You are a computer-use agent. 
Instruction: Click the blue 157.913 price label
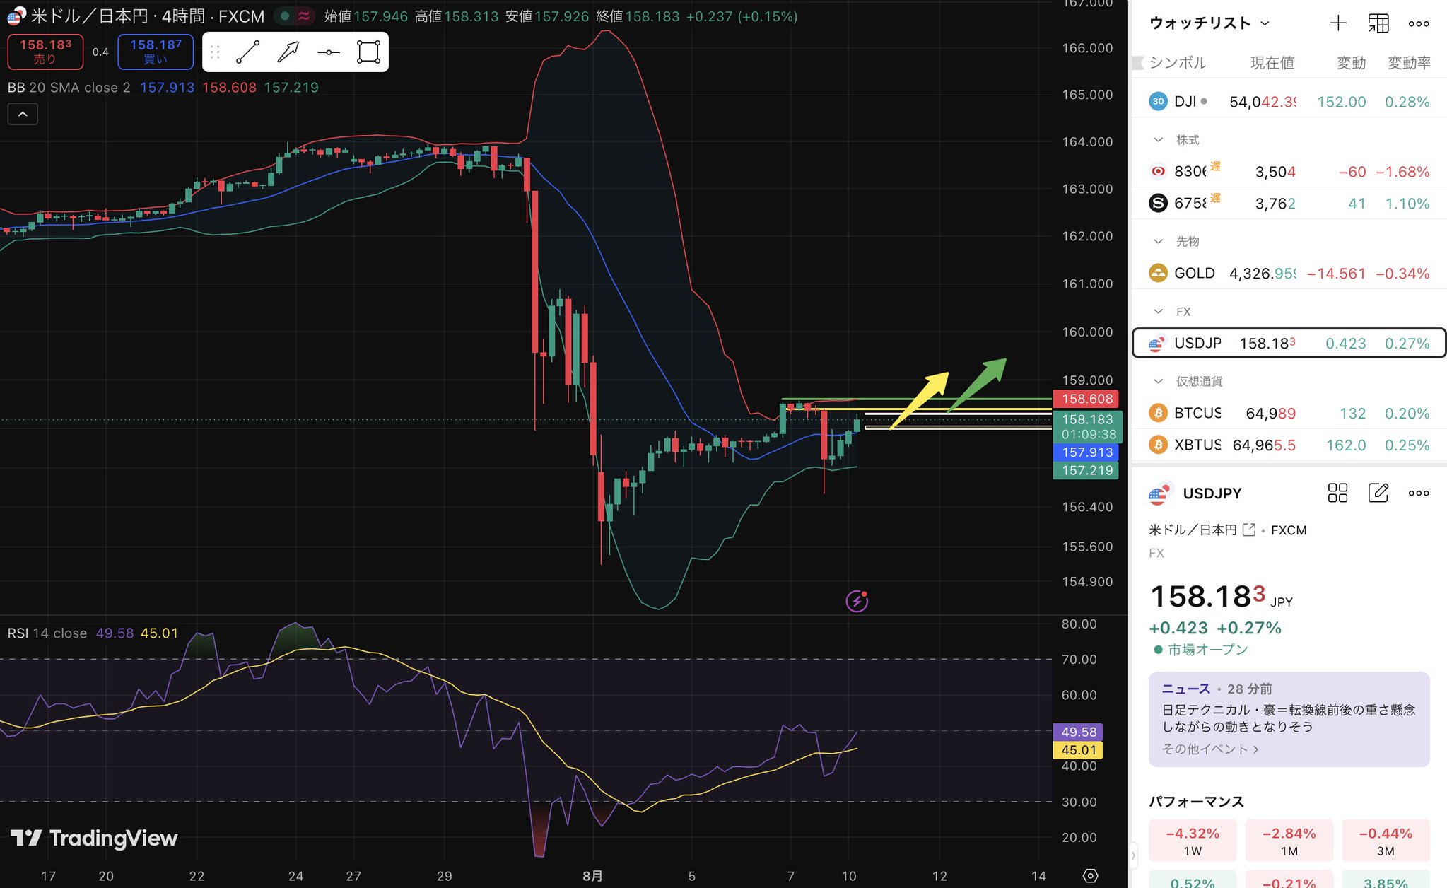pyautogui.click(x=1086, y=452)
